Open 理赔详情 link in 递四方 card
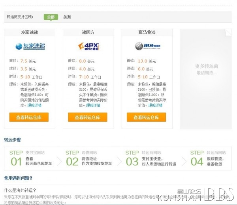 (x=93, y=105)
